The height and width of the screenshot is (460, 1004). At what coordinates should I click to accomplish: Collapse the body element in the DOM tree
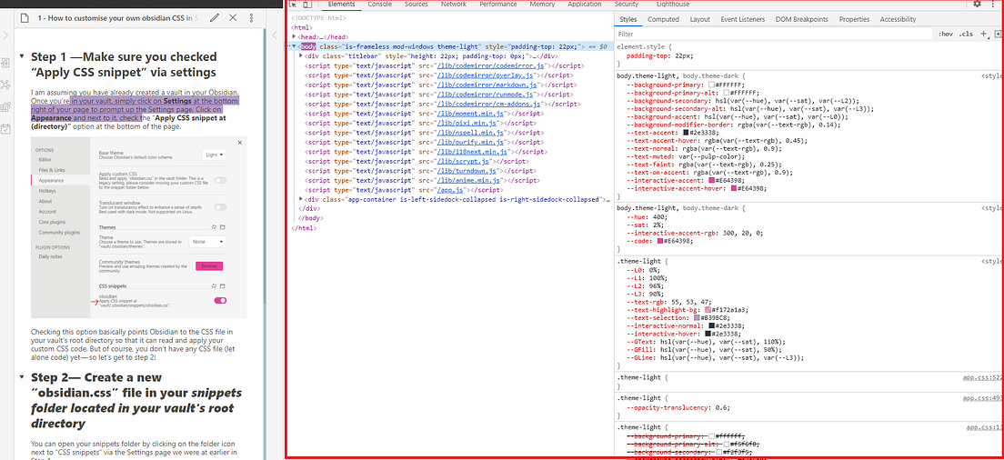click(296, 46)
